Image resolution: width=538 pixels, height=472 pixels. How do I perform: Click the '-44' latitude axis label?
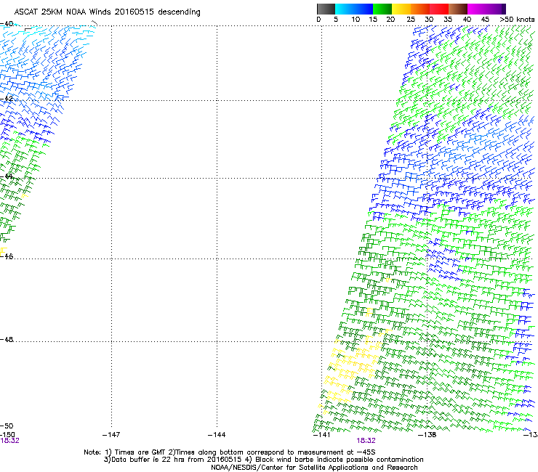(x=7, y=176)
